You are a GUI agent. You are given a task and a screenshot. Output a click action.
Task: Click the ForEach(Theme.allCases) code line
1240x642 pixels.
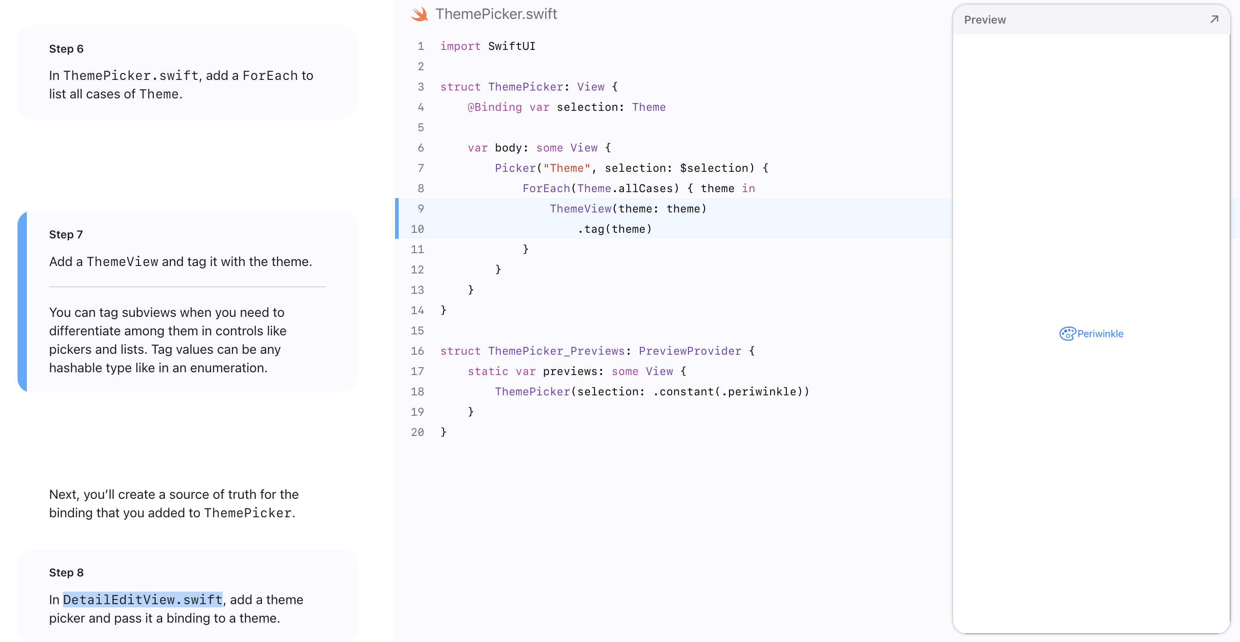pyautogui.click(x=638, y=188)
